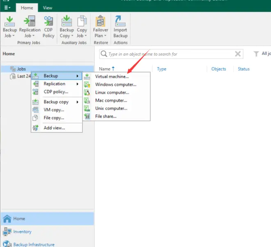The height and width of the screenshot is (247, 271).
Task: Sort by the Type column header
Action: tap(162, 69)
